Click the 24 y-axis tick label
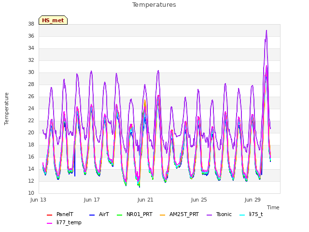This screenshot has width=309, height=232. pos(31,108)
